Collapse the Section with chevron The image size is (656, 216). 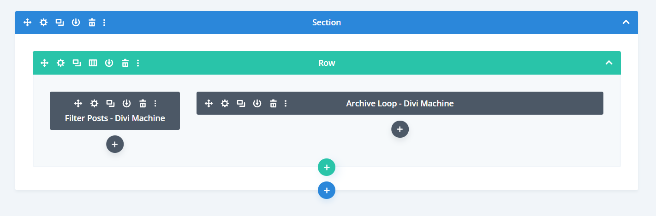(626, 22)
